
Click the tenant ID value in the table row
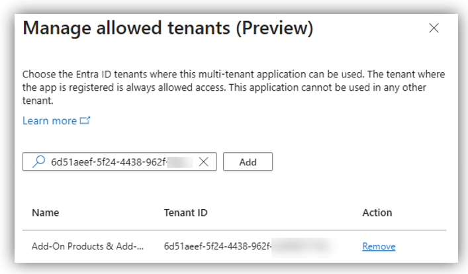[218, 246]
